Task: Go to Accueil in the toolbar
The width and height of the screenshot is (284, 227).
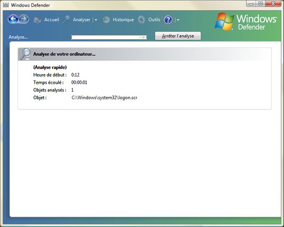Action: pos(52,20)
